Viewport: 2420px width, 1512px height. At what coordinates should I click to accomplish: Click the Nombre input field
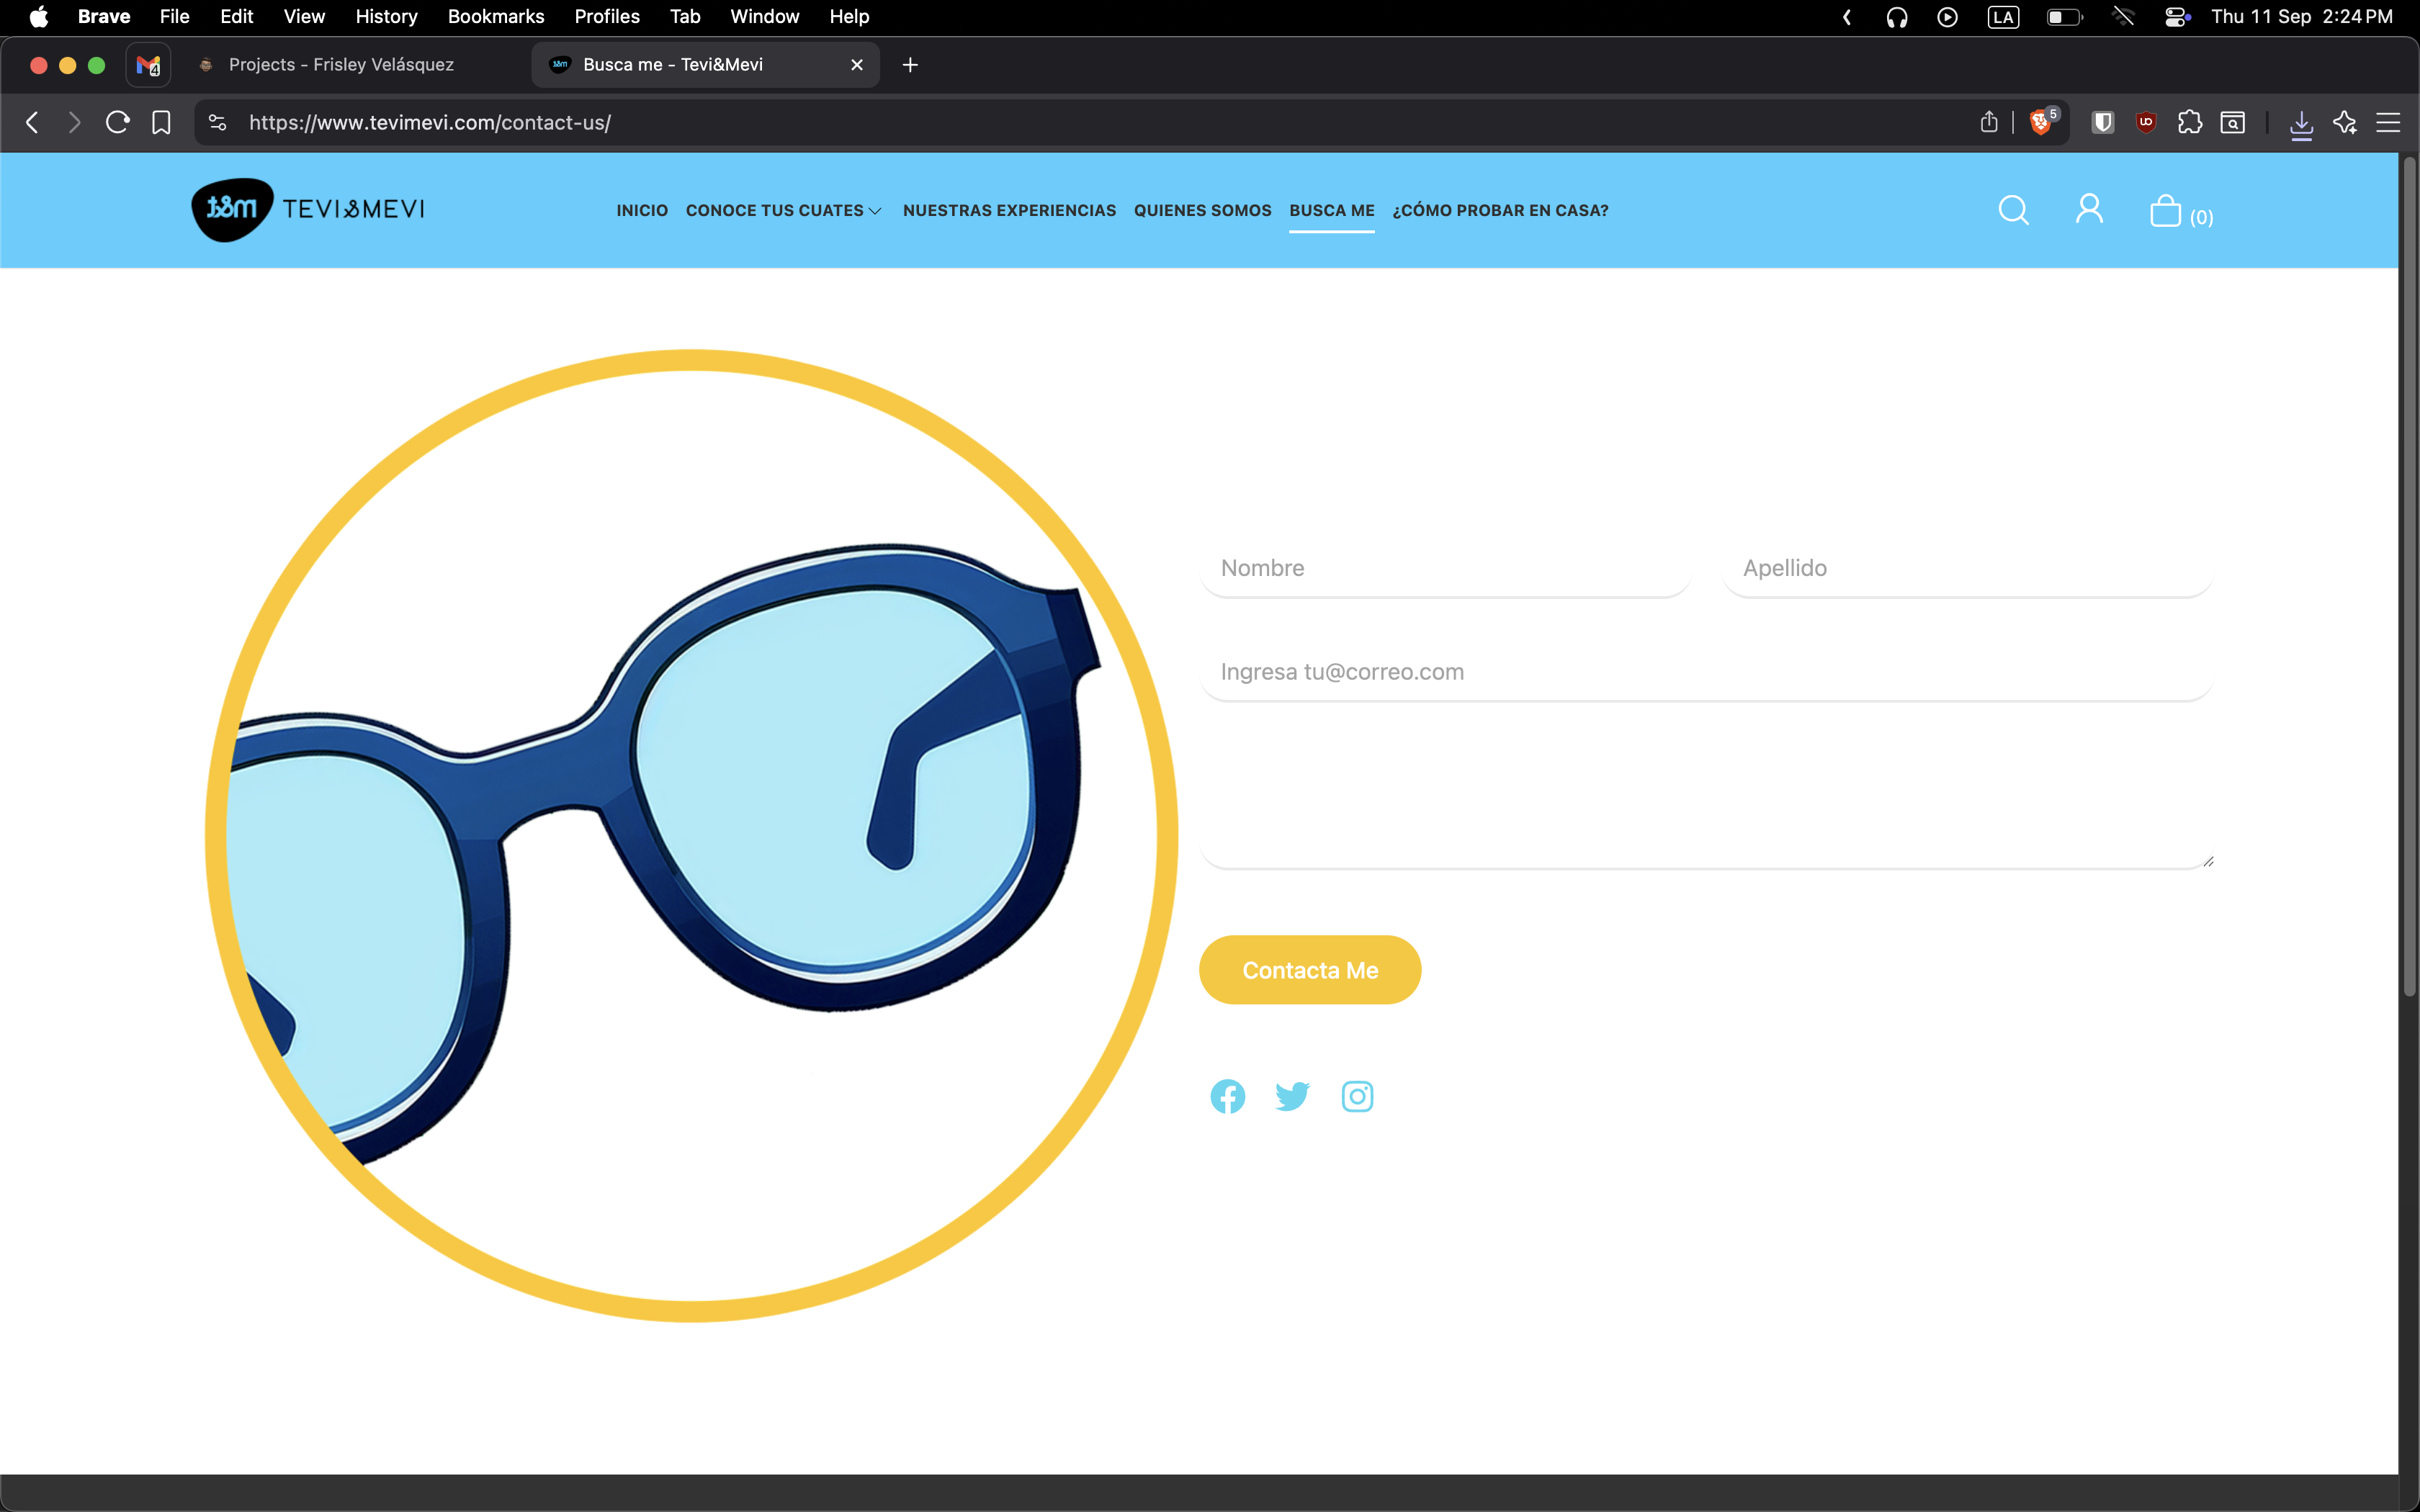(x=1444, y=568)
